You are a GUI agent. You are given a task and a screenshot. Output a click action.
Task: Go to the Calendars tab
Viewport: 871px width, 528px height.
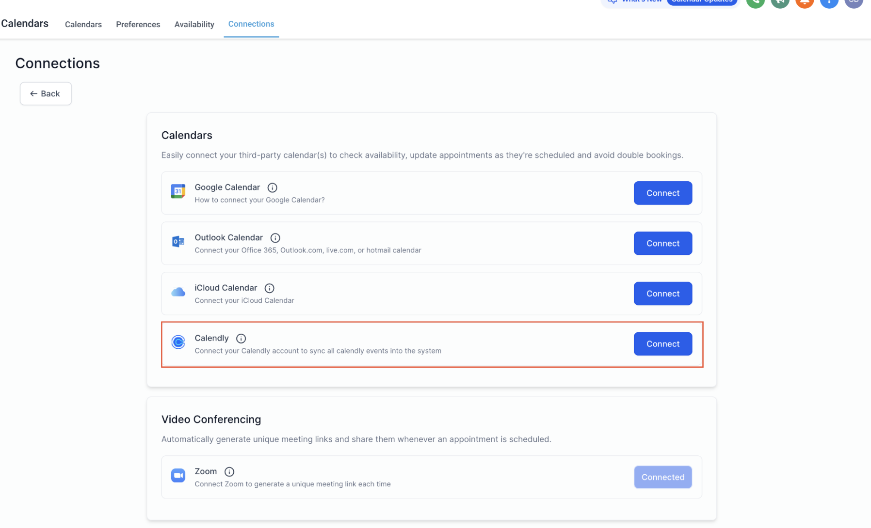pyautogui.click(x=83, y=24)
